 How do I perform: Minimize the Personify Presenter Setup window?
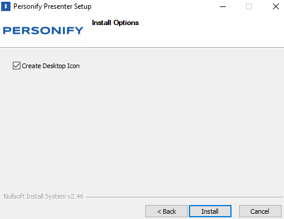pos(223,6)
